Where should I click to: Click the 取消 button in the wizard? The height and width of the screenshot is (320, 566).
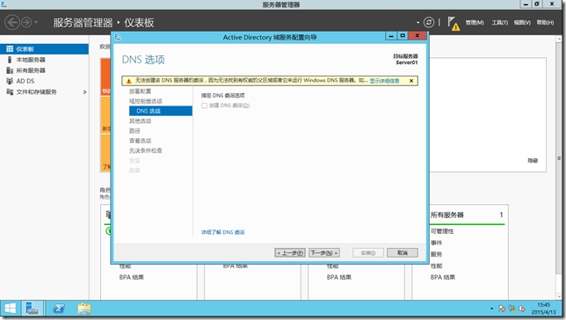(x=403, y=253)
